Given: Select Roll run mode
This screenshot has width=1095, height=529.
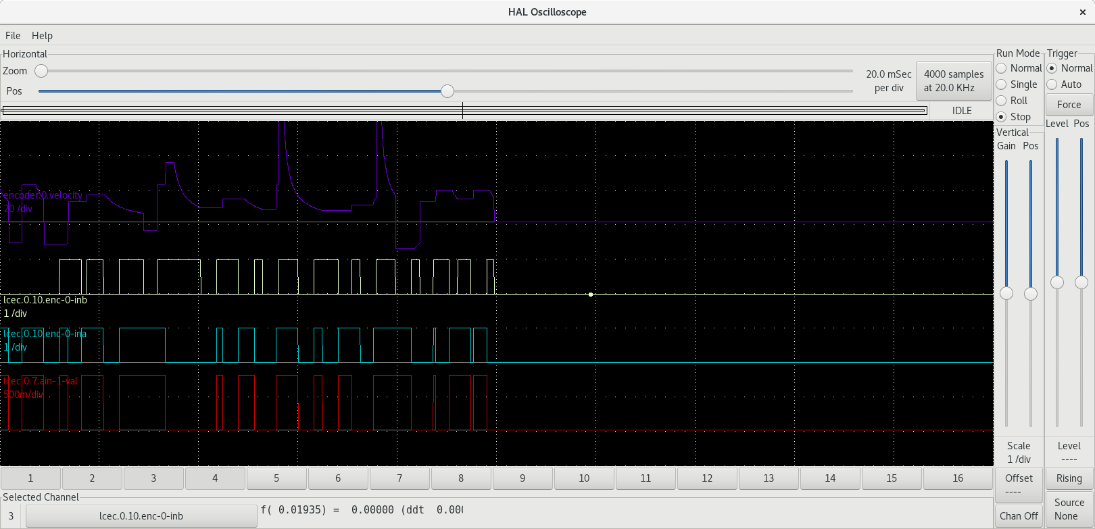Looking at the screenshot, I should 1012,101.
